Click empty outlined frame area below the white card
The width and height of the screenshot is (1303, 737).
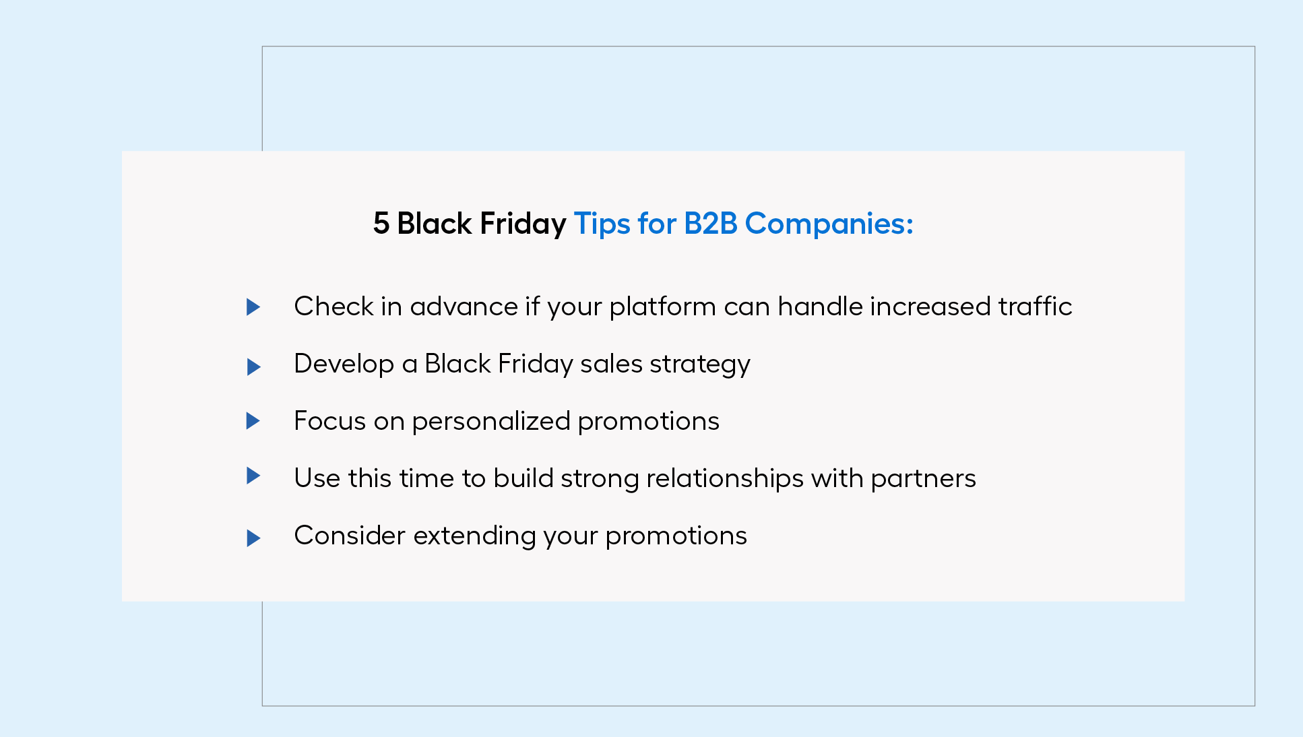coord(758,653)
